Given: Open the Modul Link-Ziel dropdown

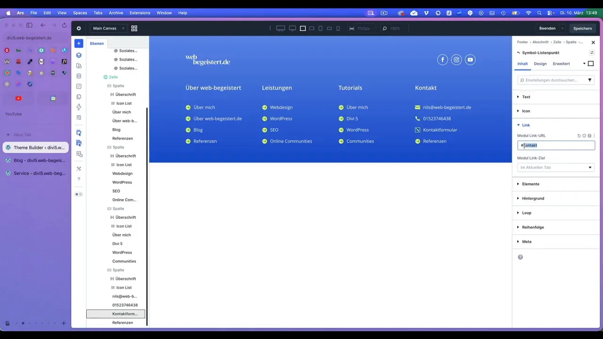Looking at the screenshot, I should (556, 167).
